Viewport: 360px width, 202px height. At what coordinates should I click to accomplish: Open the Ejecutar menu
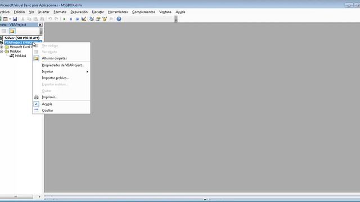click(x=98, y=12)
